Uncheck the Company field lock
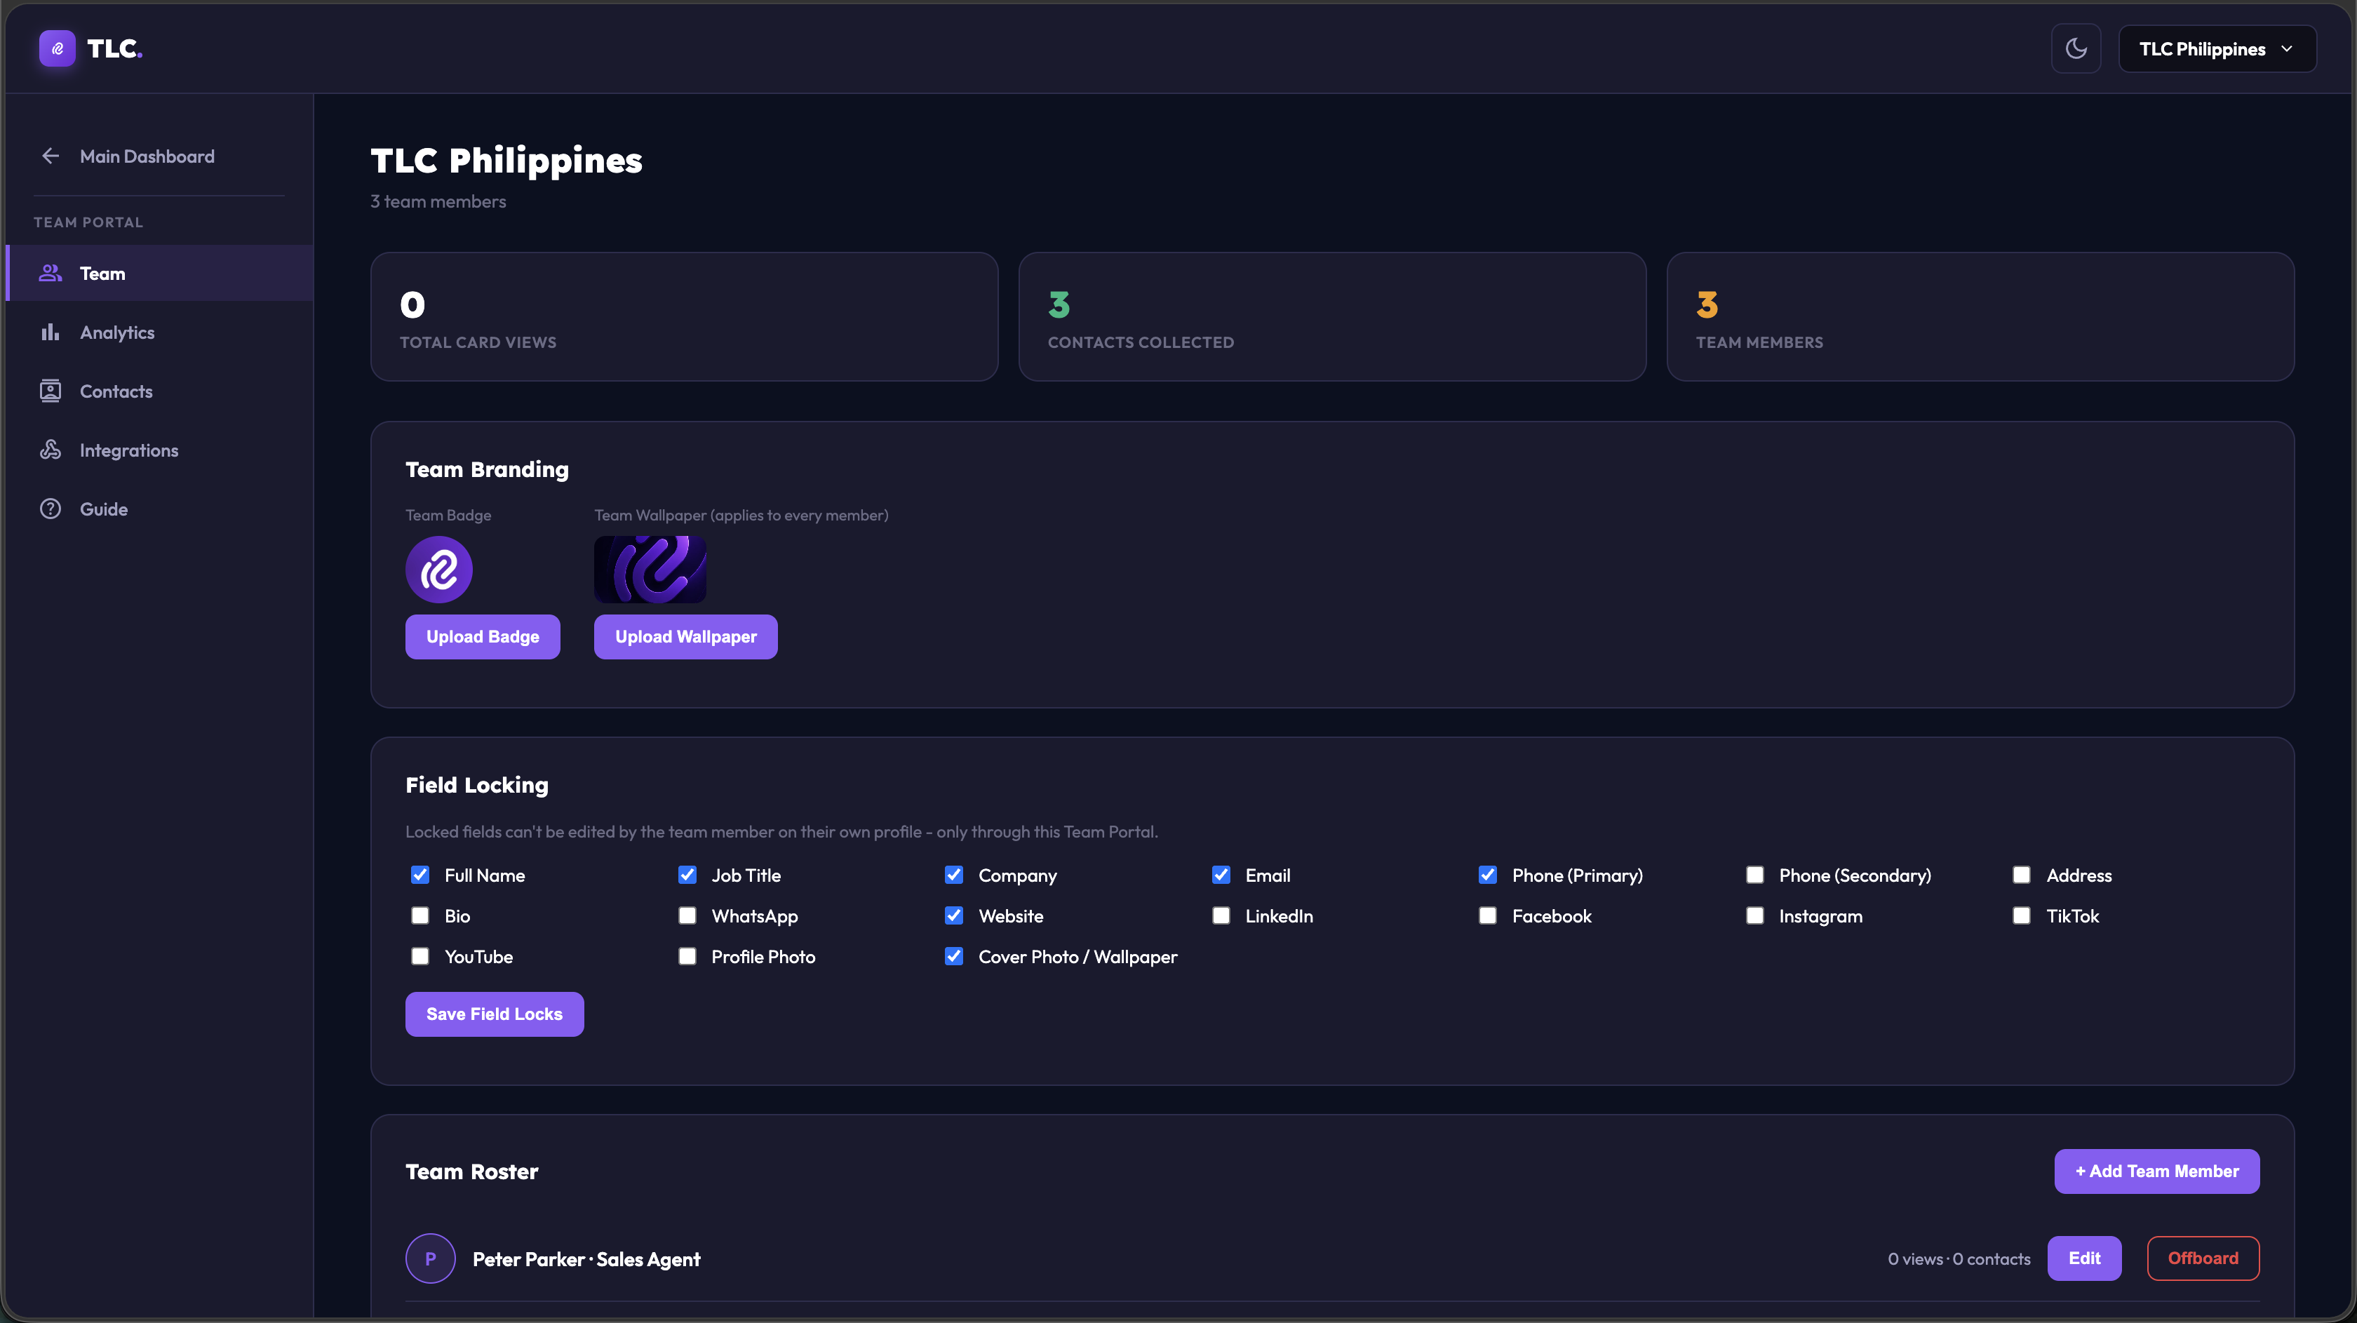Viewport: 2357px width, 1323px height. tap(953, 875)
